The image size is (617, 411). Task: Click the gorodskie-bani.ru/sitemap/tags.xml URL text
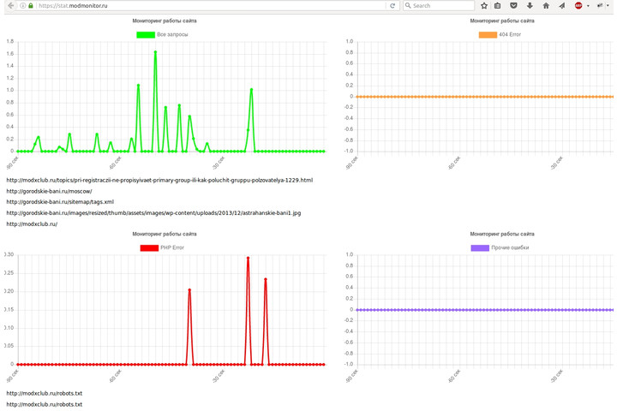60,202
